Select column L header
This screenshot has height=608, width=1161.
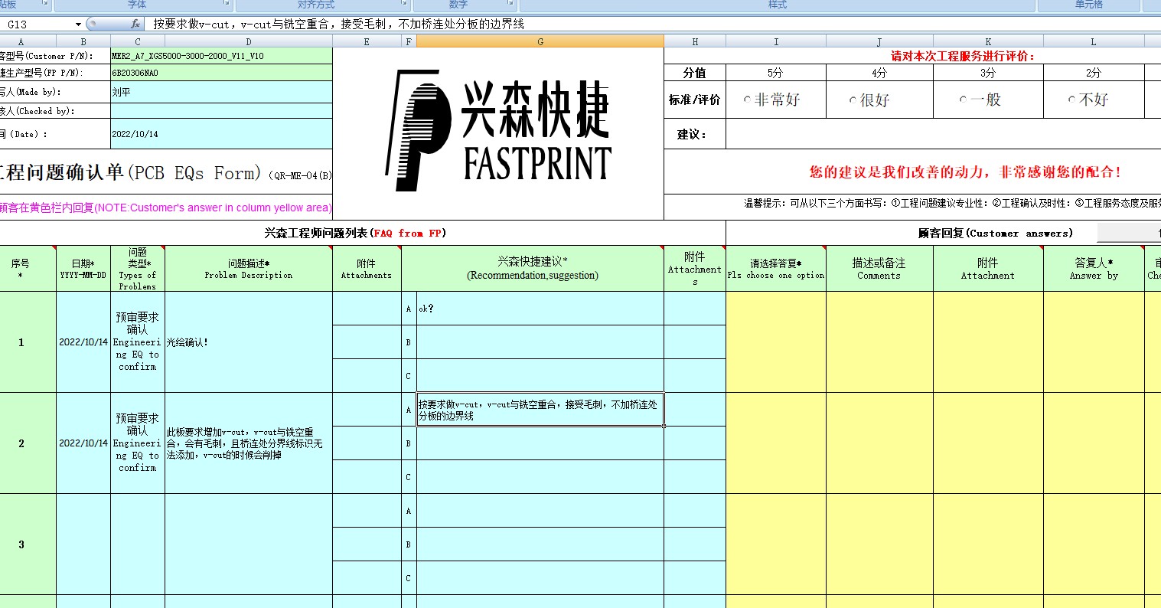click(1094, 41)
